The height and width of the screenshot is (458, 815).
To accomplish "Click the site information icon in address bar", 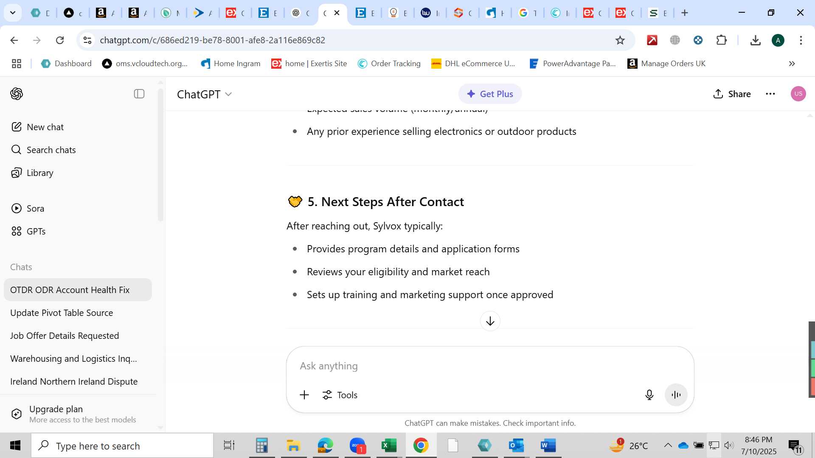I will pos(87,40).
